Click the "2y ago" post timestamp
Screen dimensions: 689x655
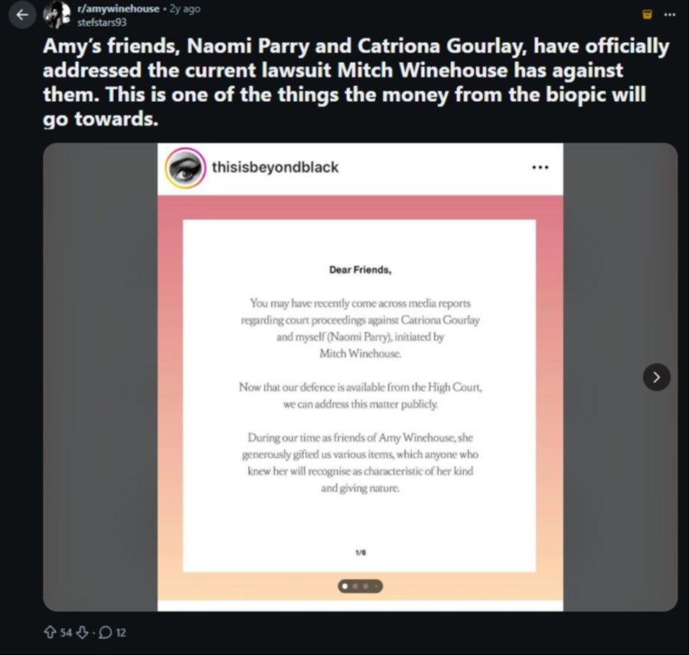(x=184, y=9)
